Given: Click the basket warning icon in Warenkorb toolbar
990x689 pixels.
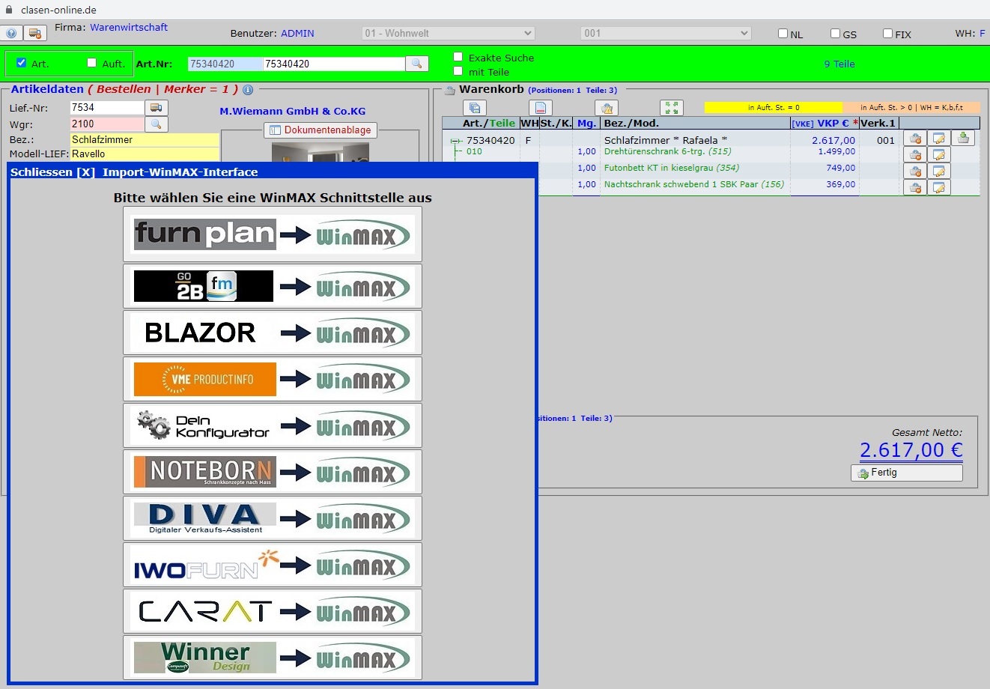Looking at the screenshot, I should click(x=607, y=108).
